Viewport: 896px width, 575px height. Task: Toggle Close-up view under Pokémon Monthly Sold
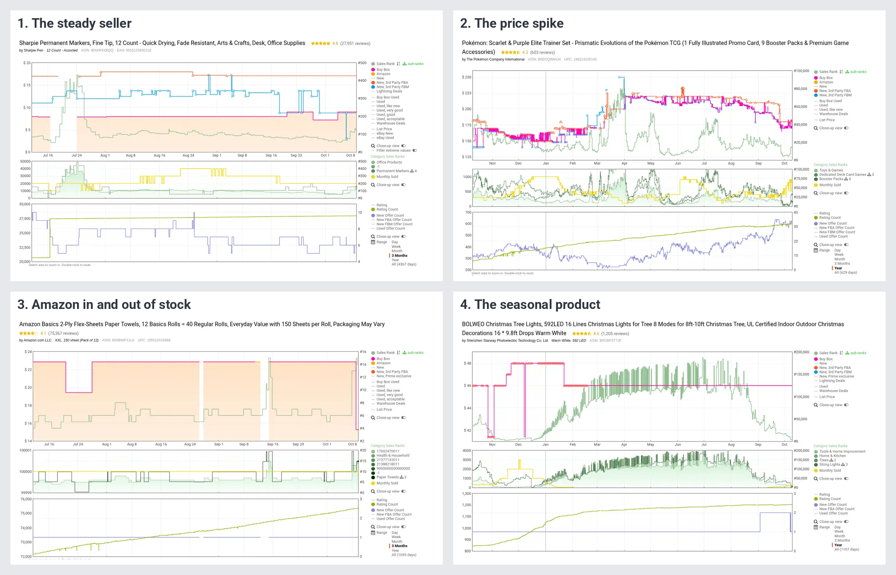pos(846,193)
